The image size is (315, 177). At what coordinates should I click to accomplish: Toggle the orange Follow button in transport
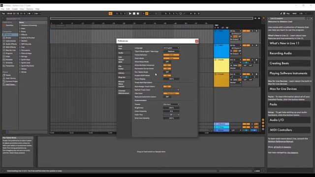[110, 13]
